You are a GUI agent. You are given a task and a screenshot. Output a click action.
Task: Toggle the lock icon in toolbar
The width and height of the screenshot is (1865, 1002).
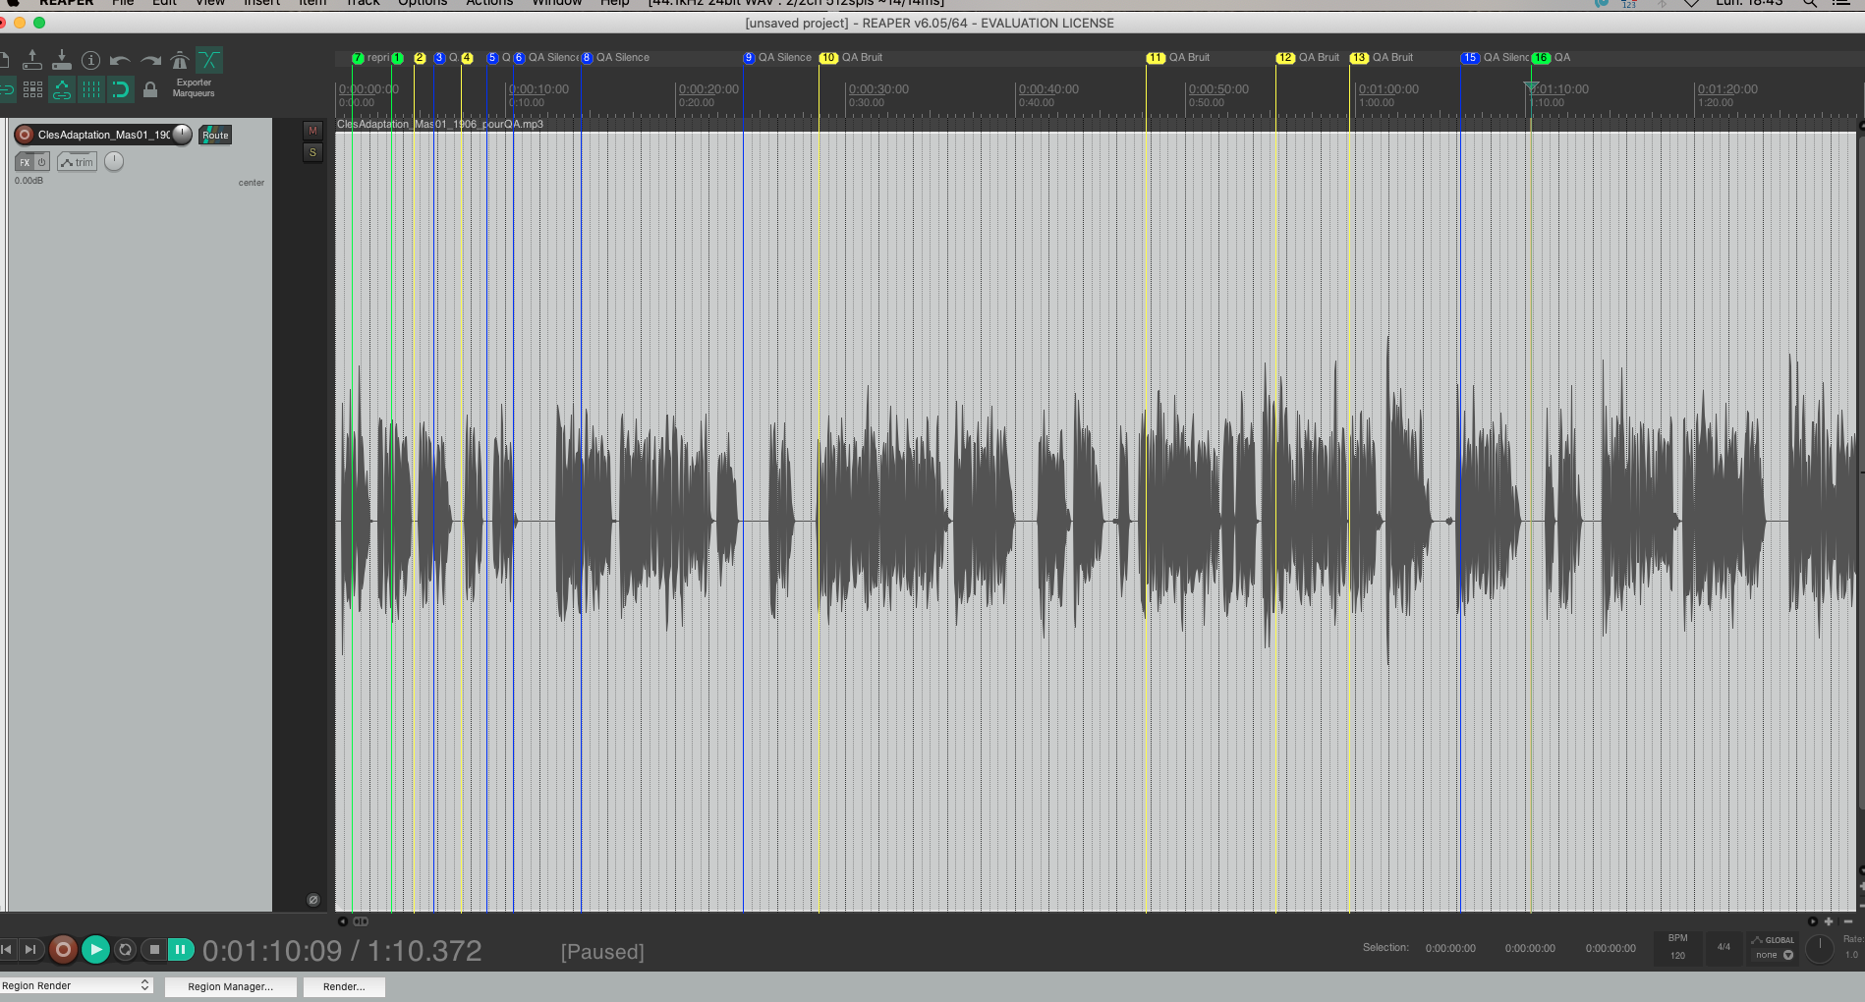tap(150, 90)
